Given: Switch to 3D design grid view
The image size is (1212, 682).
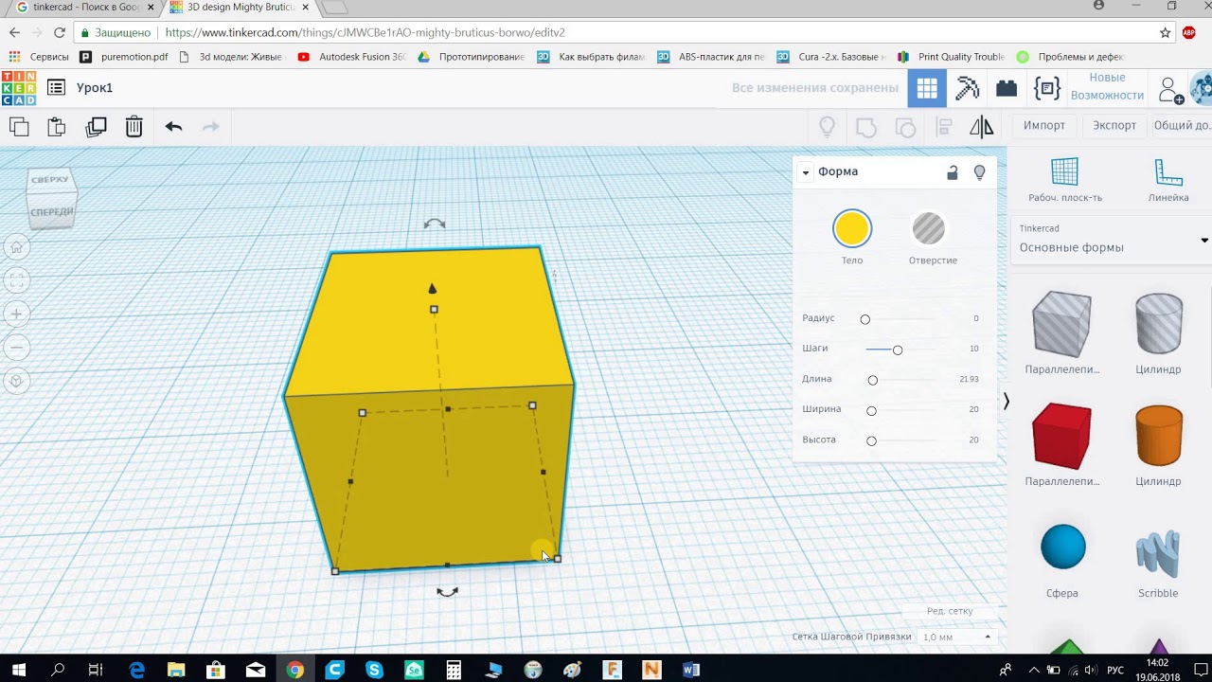Looking at the screenshot, I should point(927,88).
